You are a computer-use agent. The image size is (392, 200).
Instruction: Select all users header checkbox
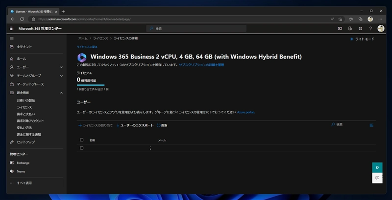81,140
